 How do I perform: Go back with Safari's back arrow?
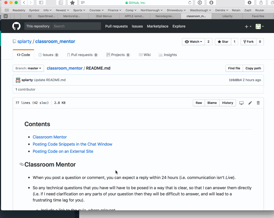(x=24, y=3)
